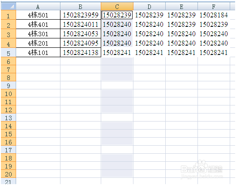Click the Select All corner button

tap(9, 6)
